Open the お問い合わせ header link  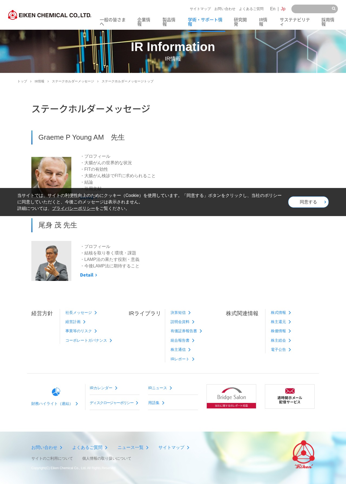[x=225, y=9]
